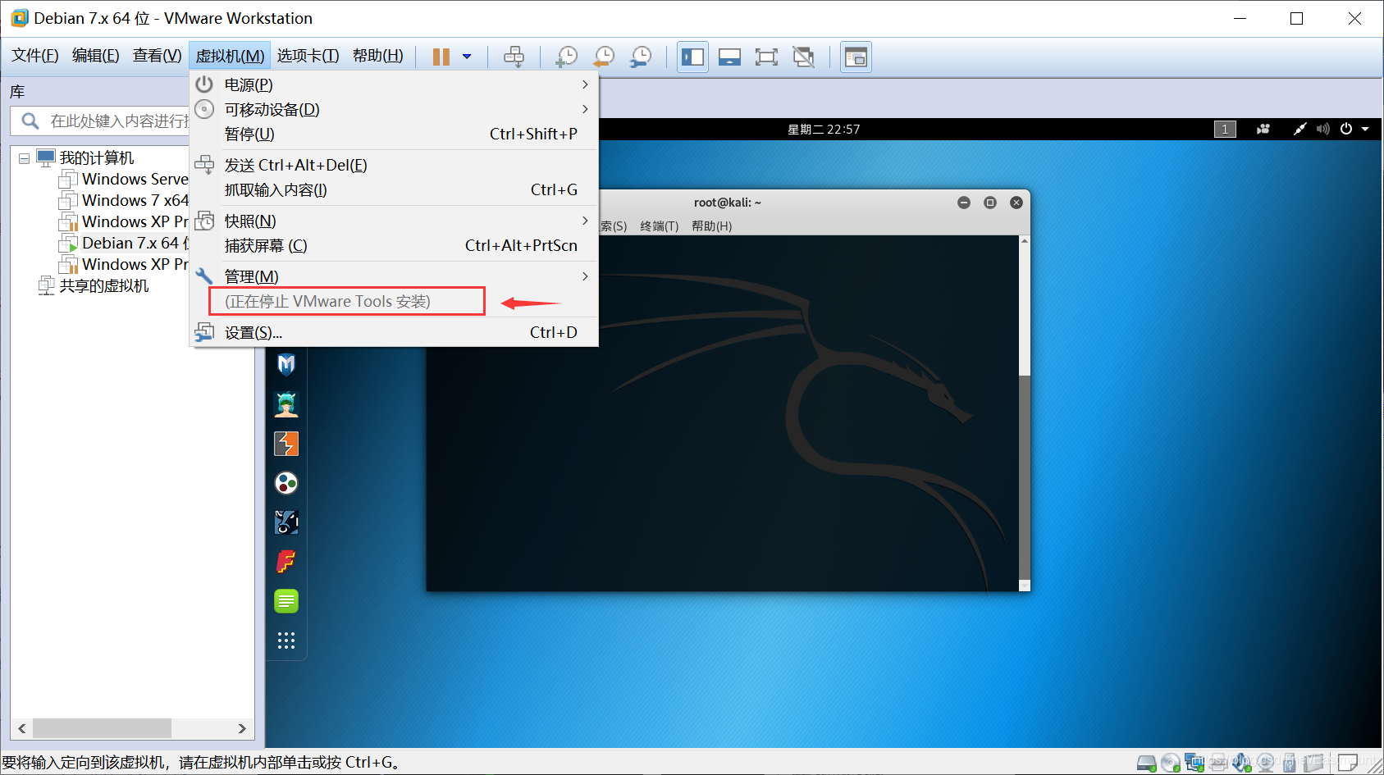Open Metasploit from the Kali dock
This screenshot has height=775, width=1384.
pos(286,364)
